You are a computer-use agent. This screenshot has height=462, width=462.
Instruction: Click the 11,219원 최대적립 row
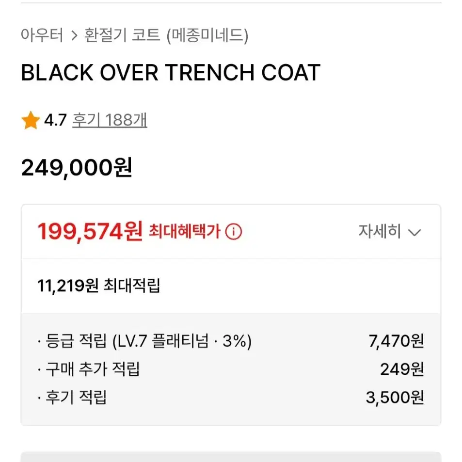point(231,286)
